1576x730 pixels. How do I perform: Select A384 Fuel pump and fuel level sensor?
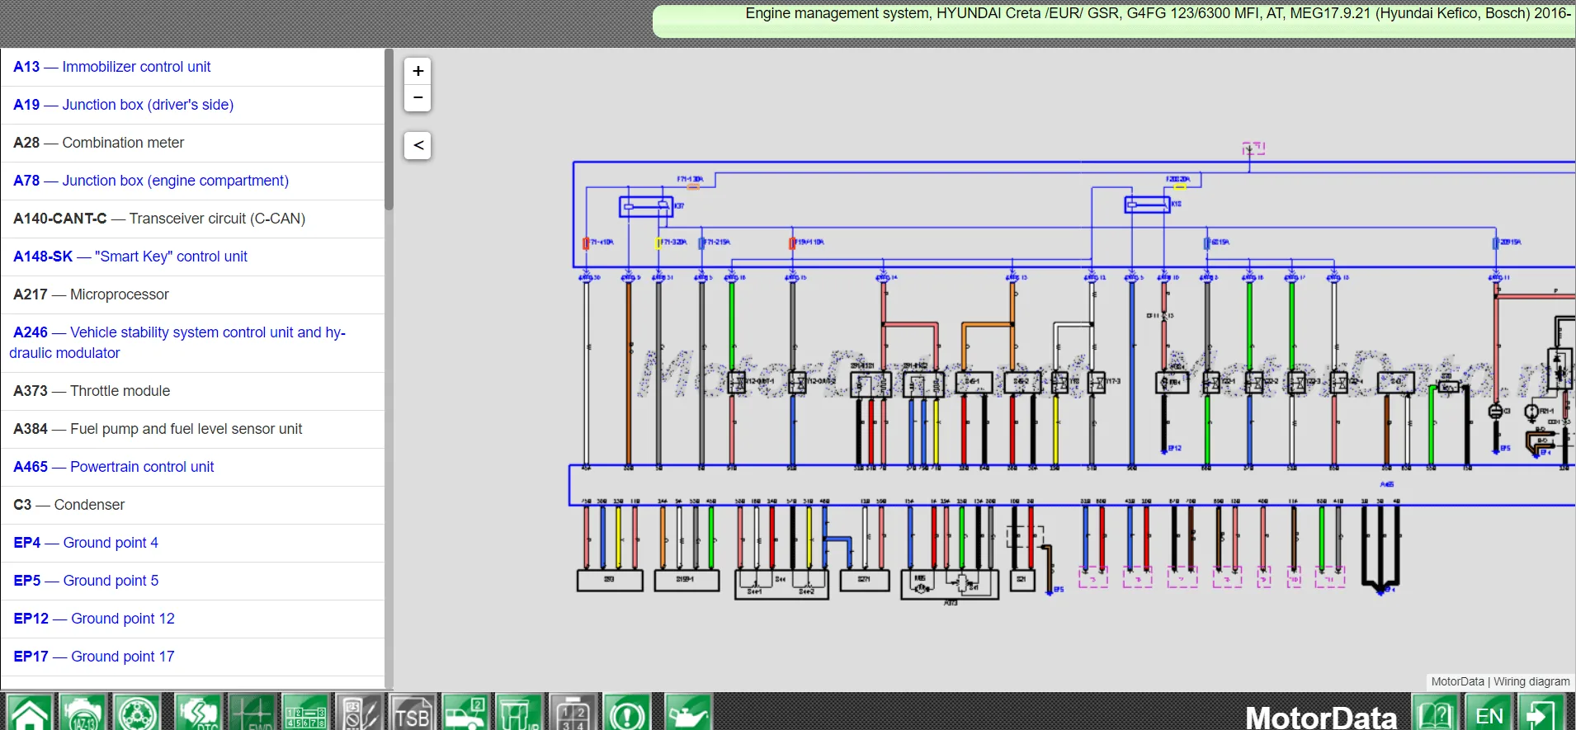tap(192, 429)
